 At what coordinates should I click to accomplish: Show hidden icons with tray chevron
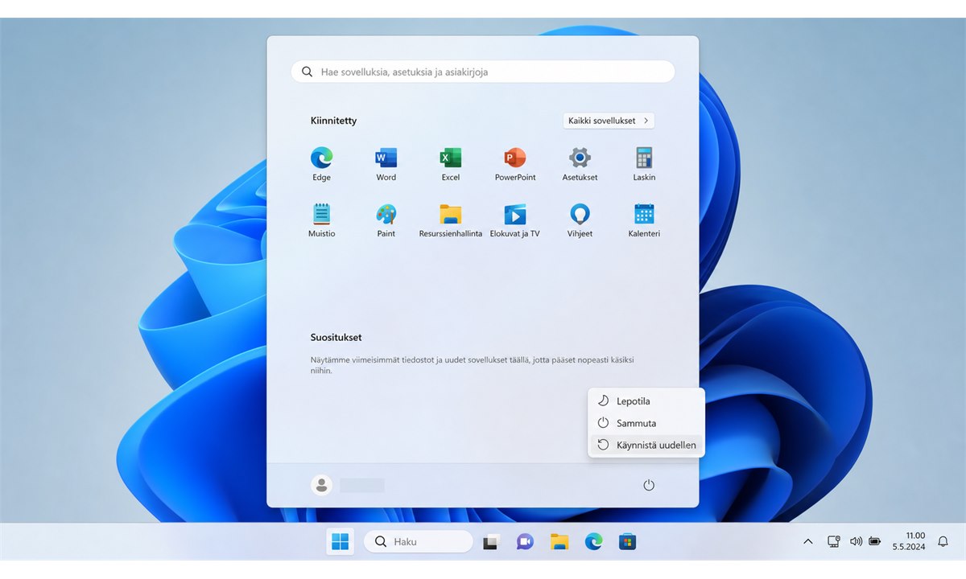(x=808, y=542)
